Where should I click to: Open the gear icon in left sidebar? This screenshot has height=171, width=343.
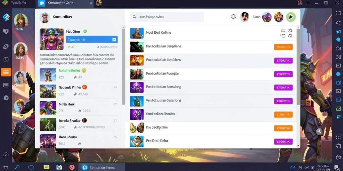[6, 98]
